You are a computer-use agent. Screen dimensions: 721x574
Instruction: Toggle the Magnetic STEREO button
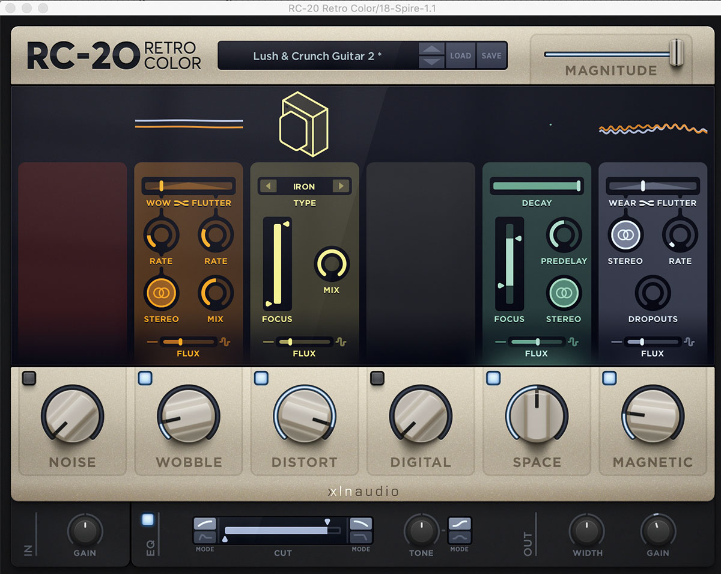point(625,234)
